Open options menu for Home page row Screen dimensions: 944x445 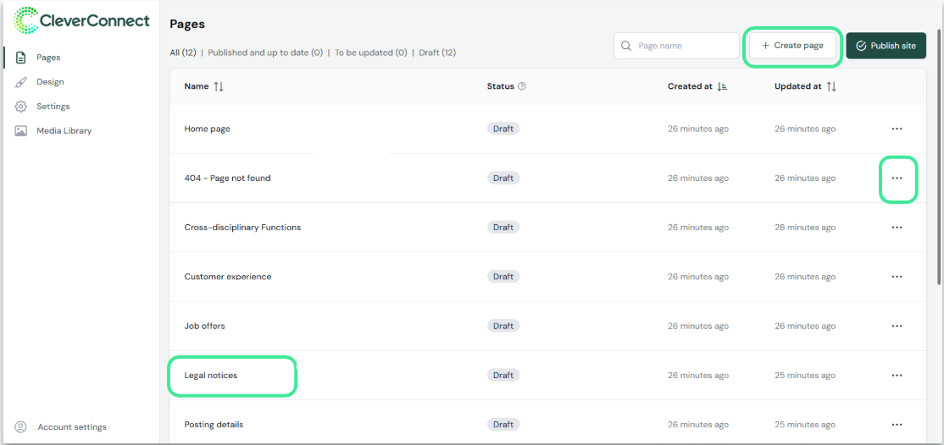pyautogui.click(x=897, y=129)
